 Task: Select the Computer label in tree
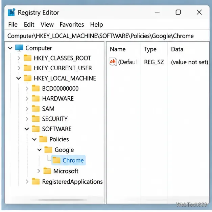coord(39,48)
